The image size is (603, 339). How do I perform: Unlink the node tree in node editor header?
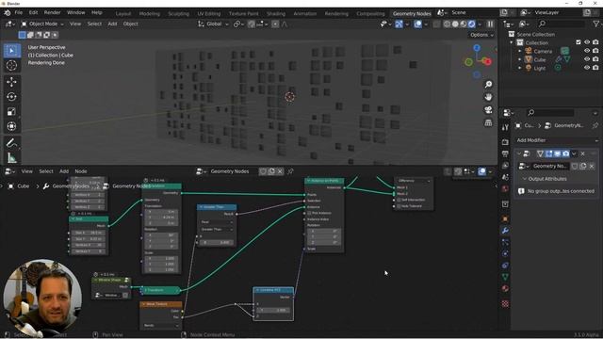280,171
